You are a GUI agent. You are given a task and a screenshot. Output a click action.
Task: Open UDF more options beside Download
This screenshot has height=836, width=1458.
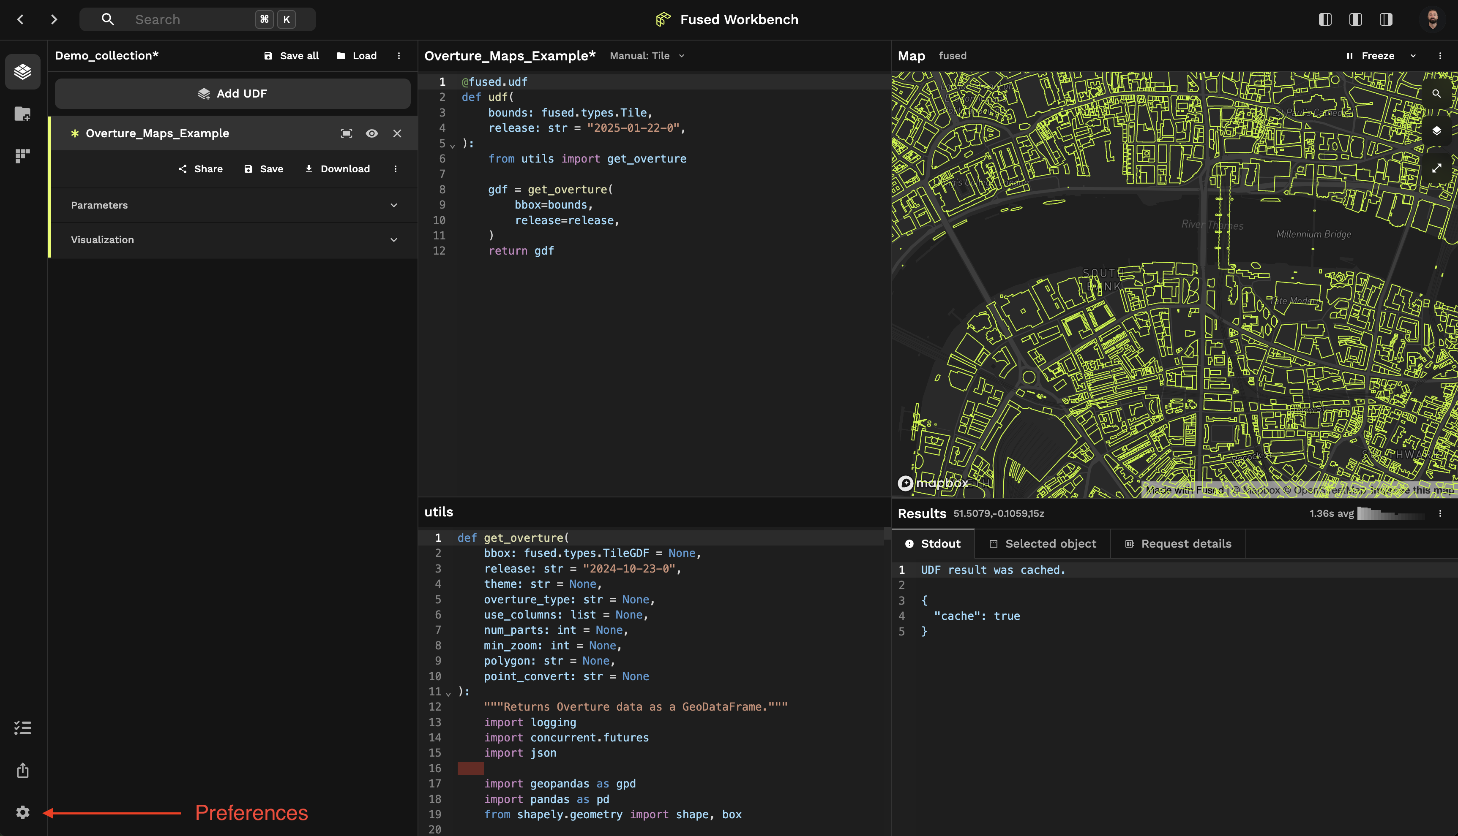click(396, 169)
